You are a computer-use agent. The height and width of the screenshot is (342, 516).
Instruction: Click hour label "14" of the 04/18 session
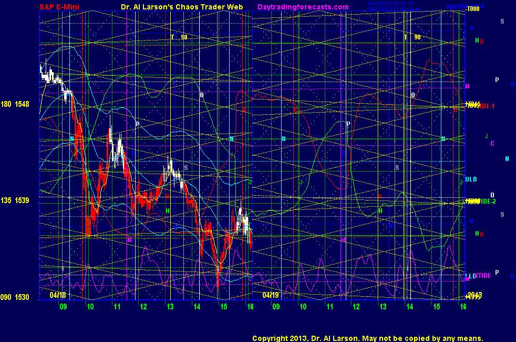pos(197,307)
